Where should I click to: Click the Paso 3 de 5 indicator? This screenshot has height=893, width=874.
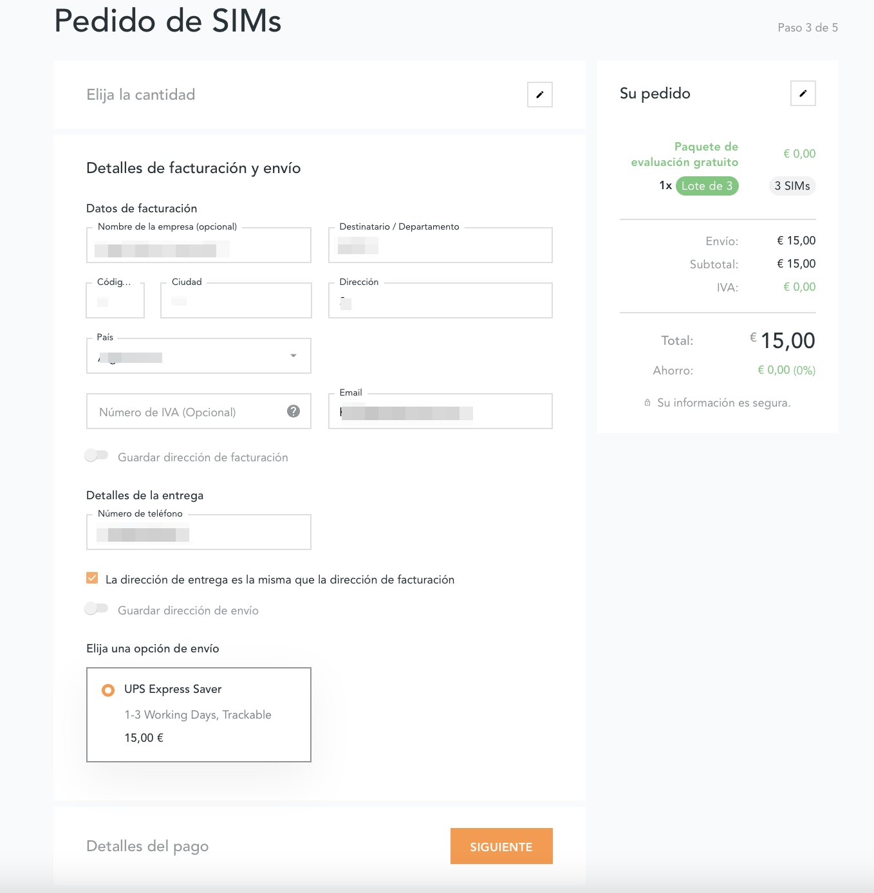[806, 28]
